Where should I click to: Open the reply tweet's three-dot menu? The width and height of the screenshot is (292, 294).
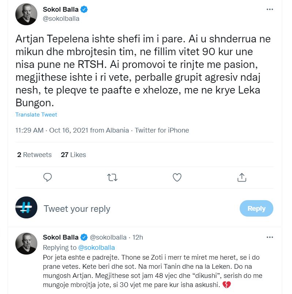click(x=270, y=237)
